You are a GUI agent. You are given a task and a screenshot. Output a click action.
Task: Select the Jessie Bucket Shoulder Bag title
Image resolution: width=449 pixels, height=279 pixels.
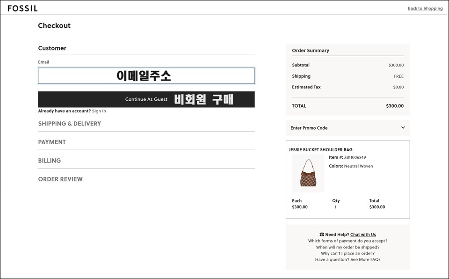click(x=320, y=150)
